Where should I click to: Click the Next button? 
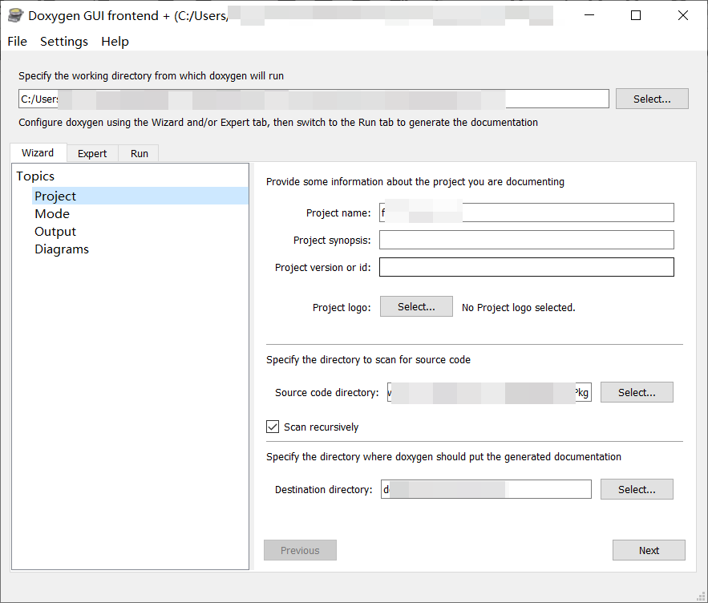(649, 550)
